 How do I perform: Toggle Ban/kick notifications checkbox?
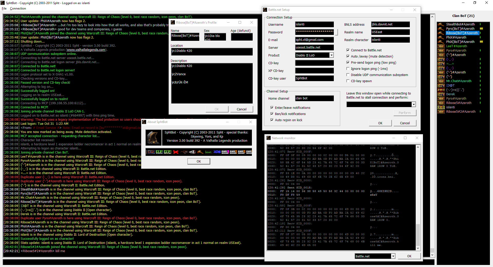pos(272,114)
